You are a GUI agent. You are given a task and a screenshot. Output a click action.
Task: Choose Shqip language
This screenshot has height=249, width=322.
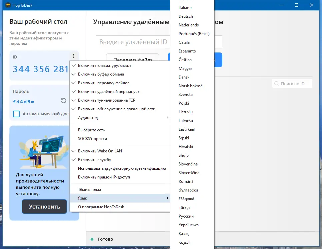[192, 155]
